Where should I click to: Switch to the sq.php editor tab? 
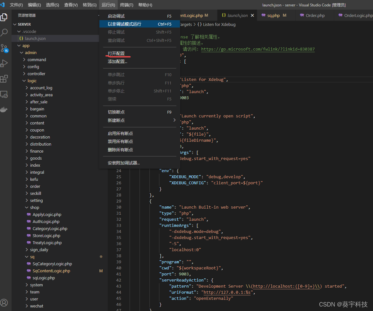coord(276,15)
